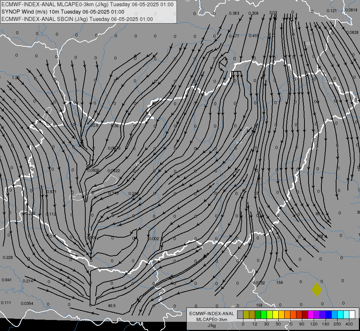The width and height of the screenshot is (360, 331).
Task: Click the legend tick label 160
Action: (x=325, y=324)
